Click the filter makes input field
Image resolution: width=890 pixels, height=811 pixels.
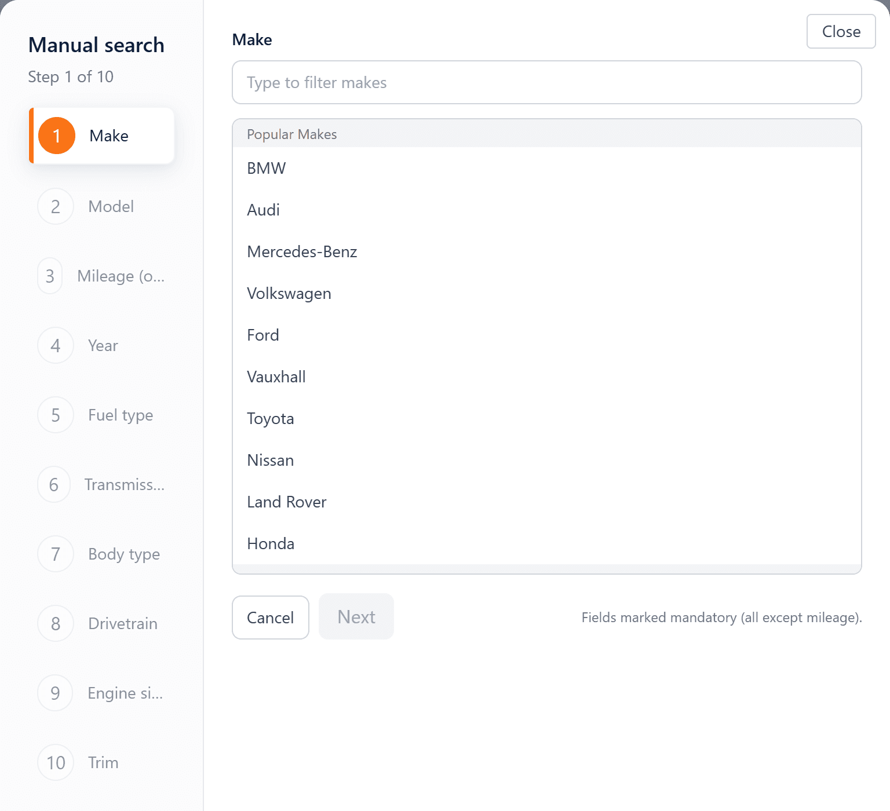click(546, 82)
